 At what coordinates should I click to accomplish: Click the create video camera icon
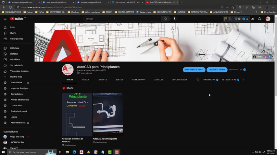pos(253,19)
